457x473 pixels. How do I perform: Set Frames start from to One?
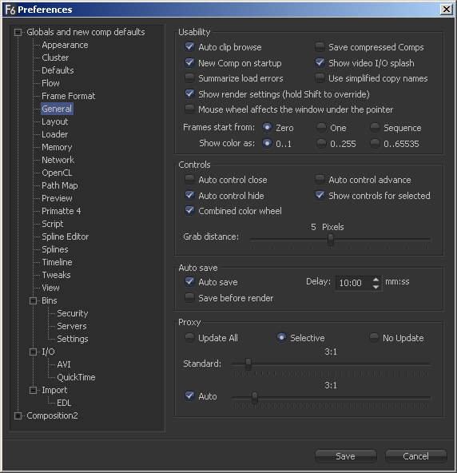[x=321, y=127]
